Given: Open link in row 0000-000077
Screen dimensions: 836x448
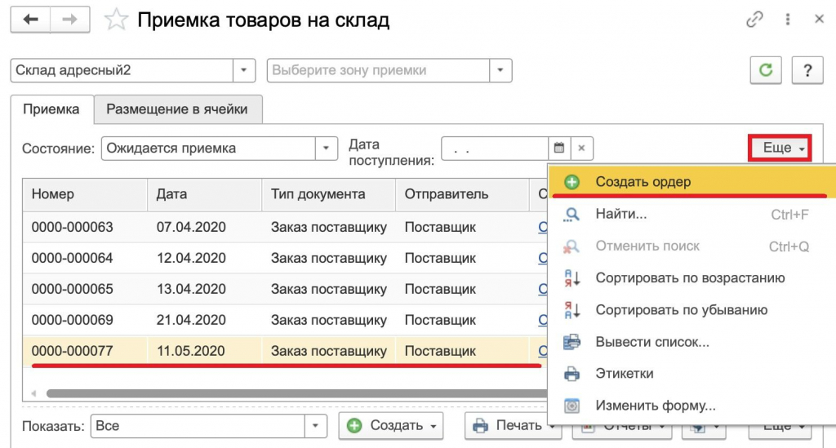Looking at the screenshot, I should (543, 351).
